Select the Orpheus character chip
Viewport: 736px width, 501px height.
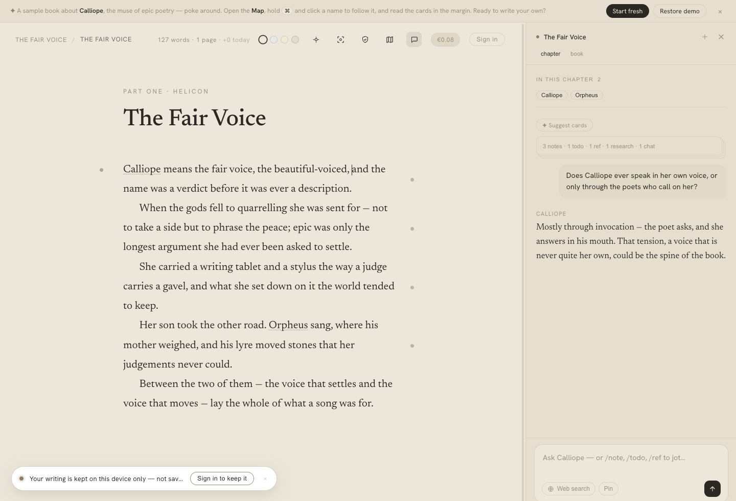coord(586,95)
